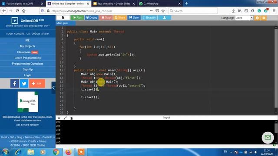This screenshot has height=156, width=278.
Task: Go back with the browser back arrow
Action: click(4, 11)
